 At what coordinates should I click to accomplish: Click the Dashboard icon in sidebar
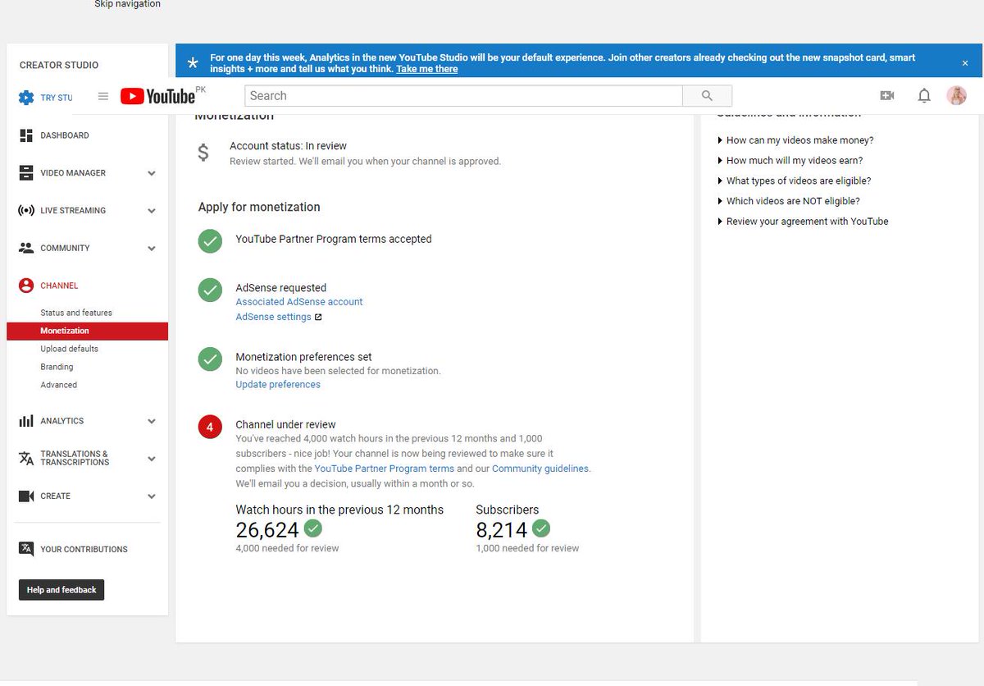[26, 135]
